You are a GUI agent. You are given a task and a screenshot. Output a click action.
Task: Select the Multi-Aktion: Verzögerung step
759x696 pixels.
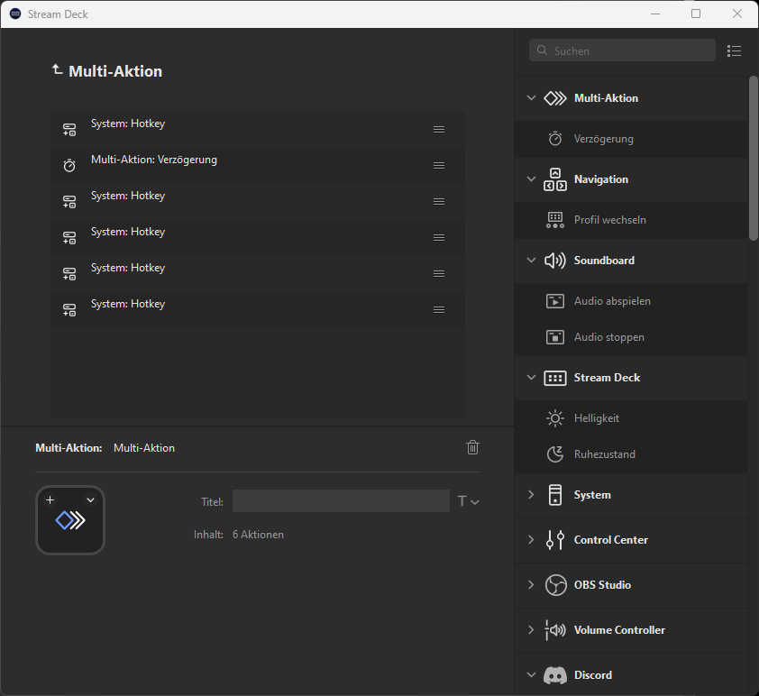153,160
